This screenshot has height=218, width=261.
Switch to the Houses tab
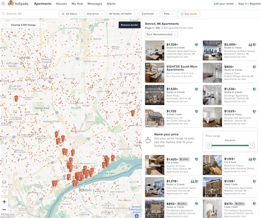click(x=61, y=4)
